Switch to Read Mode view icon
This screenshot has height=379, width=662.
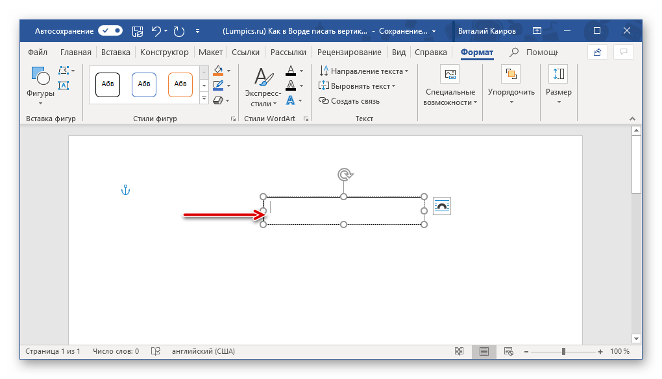point(459,351)
